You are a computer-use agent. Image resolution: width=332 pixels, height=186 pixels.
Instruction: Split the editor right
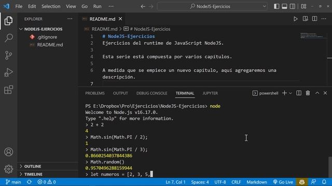(x=315, y=19)
